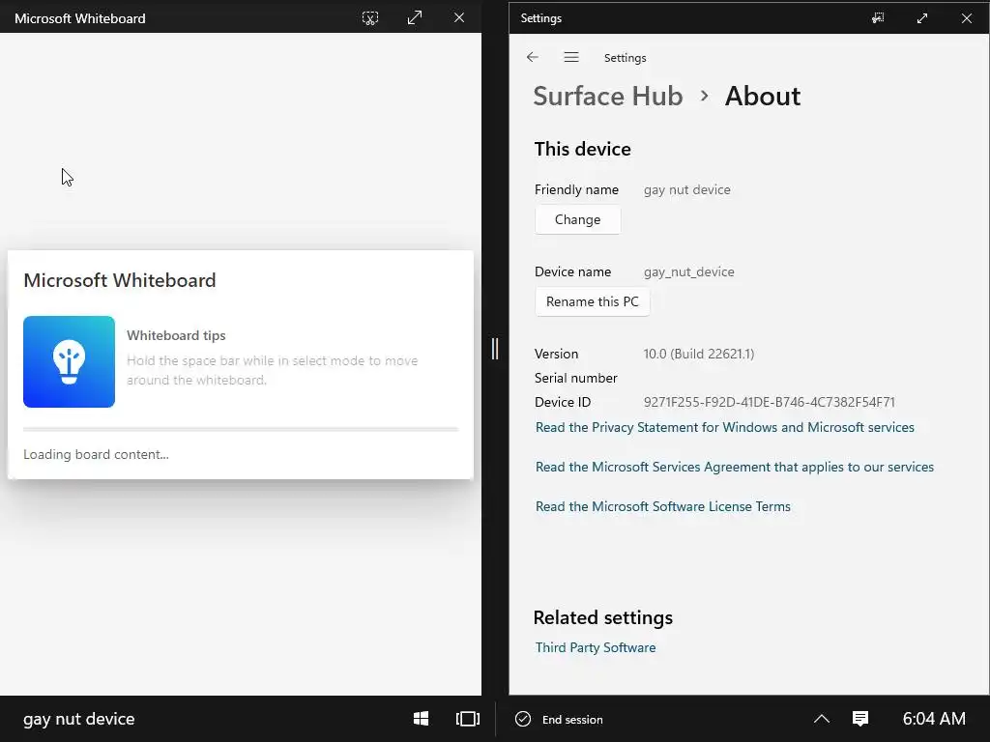This screenshot has height=742, width=990.
Task: Click the End session checkmark icon
Action: [523, 719]
